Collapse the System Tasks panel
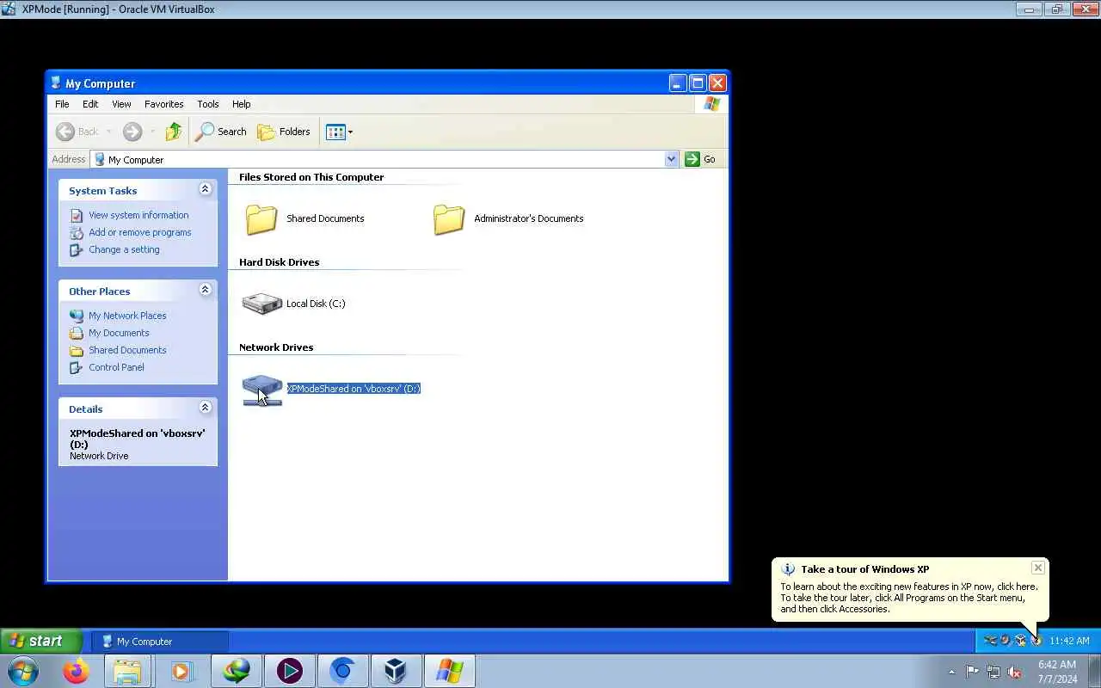The height and width of the screenshot is (688, 1101). click(x=205, y=189)
